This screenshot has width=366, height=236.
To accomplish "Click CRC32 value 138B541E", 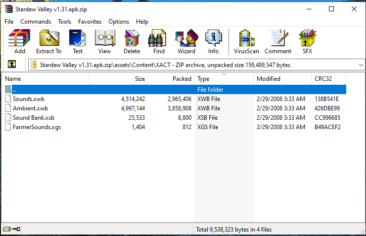I will [326, 99].
